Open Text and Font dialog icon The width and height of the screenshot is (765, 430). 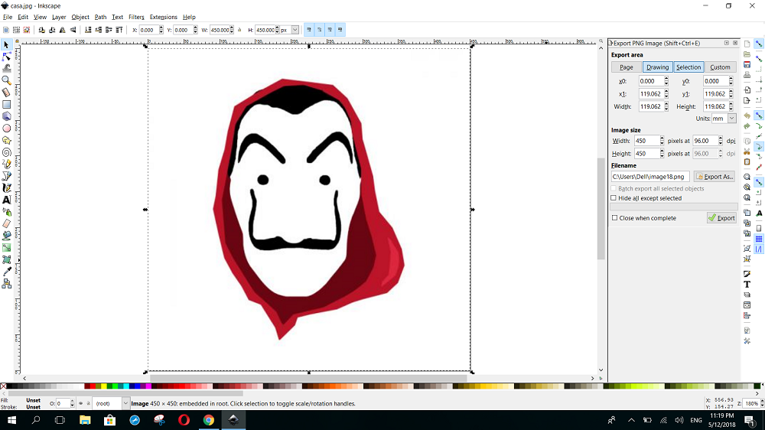[x=747, y=284]
